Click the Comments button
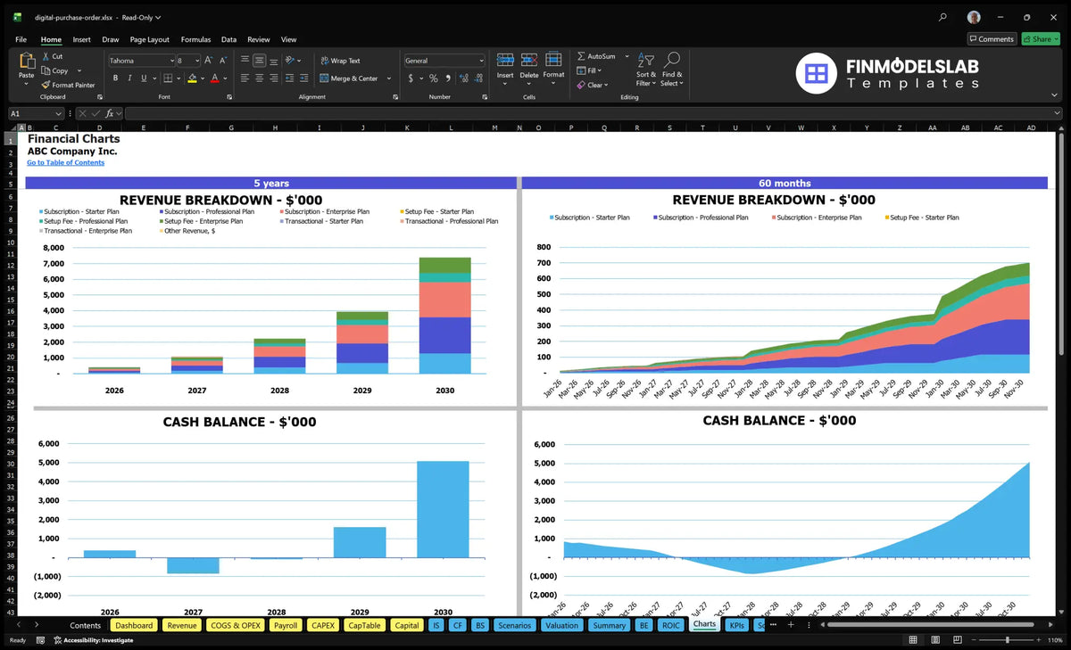1071x650 pixels. coord(992,38)
